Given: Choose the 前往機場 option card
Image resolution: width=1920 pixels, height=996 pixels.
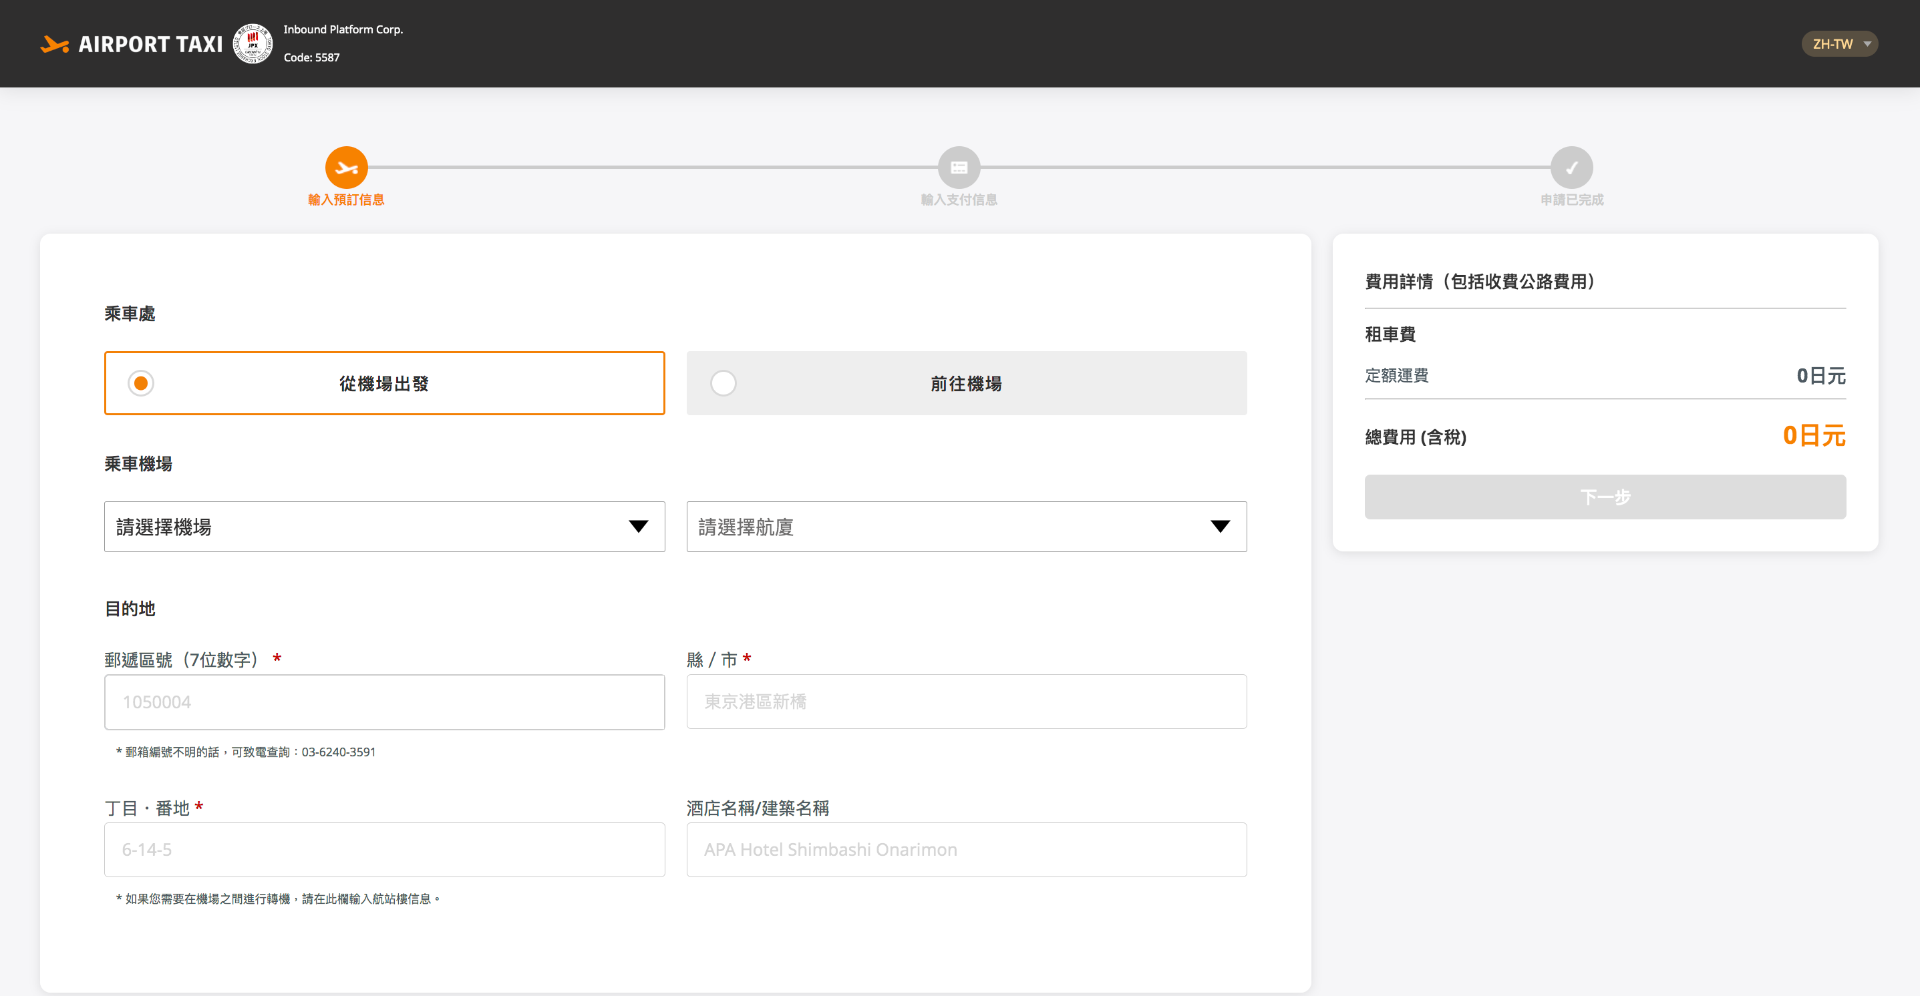Looking at the screenshot, I should [x=966, y=383].
